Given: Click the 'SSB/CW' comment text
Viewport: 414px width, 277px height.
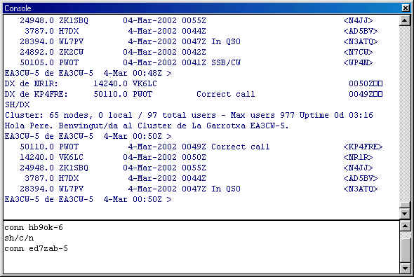Looking at the screenshot, I should [226, 62].
